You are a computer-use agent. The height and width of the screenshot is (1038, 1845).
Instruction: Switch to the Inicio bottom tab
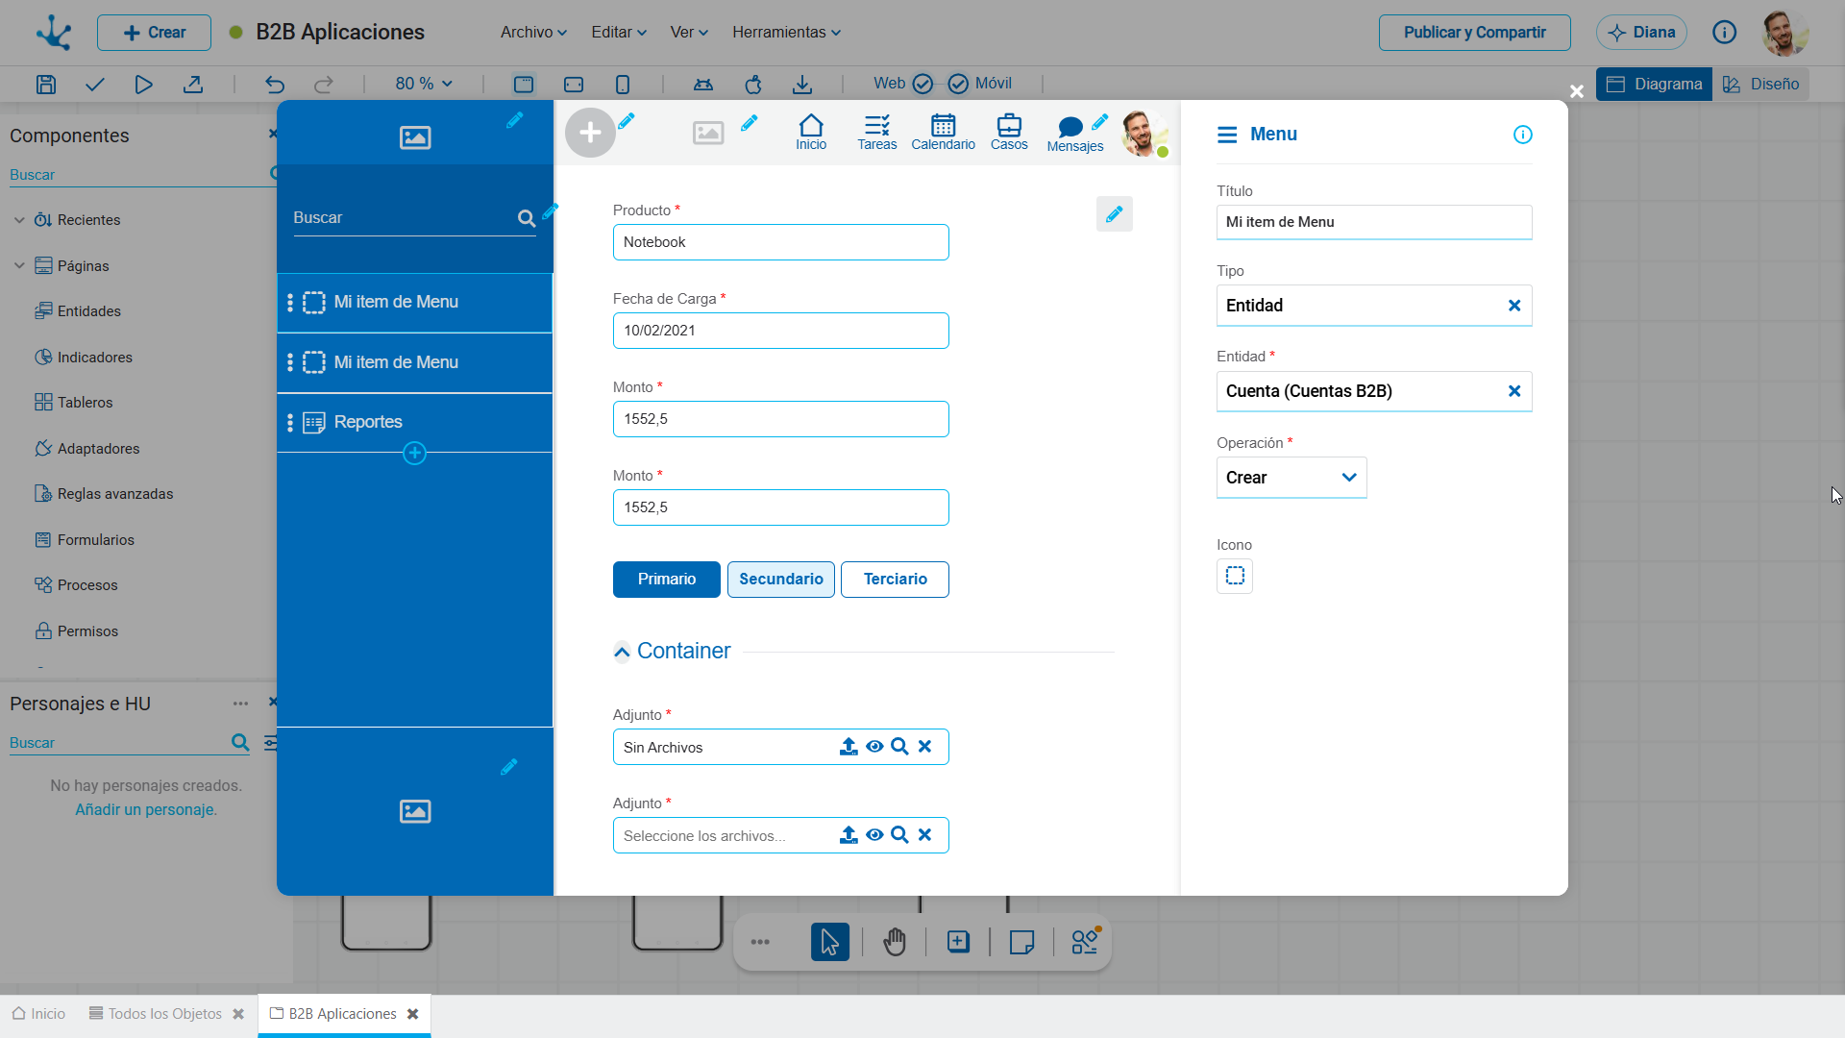[38, 1014]
